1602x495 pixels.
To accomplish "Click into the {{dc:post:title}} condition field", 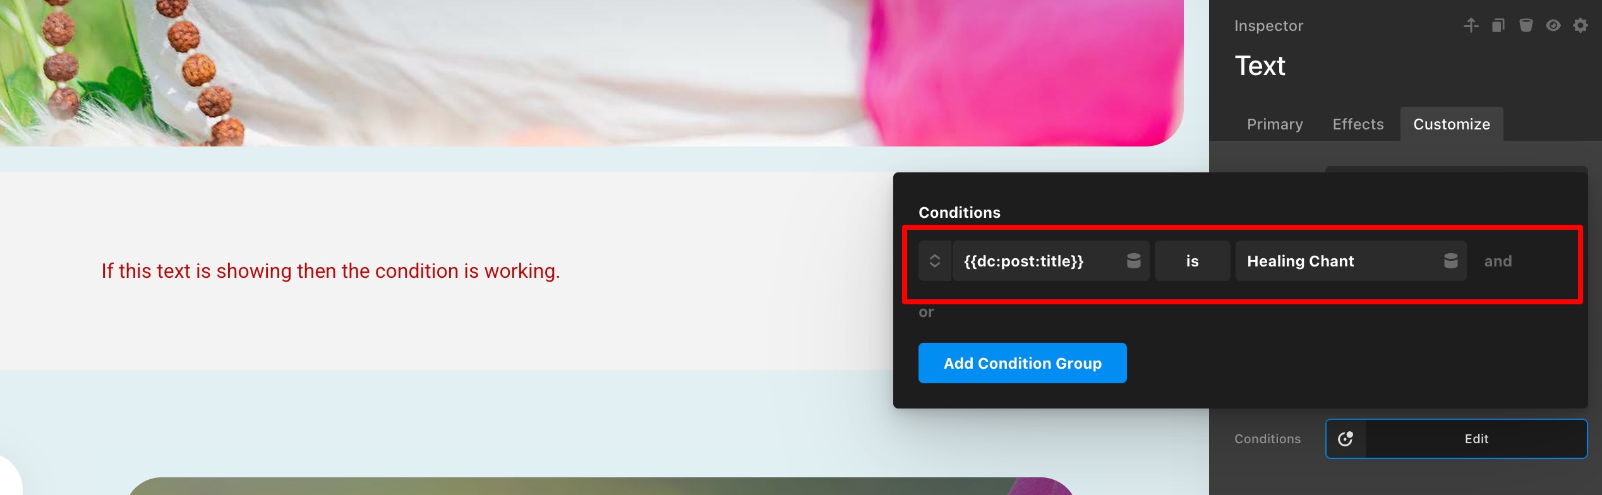I will tap(1039, 261).
